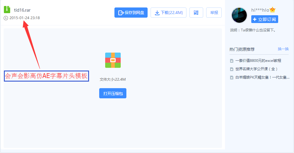Click the 说明：Ta很懒什么也没留下 description
The image size is (294, 153).
(x=253, y=30)
